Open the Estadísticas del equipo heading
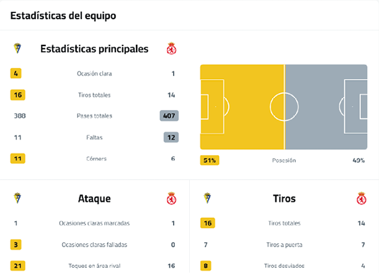 63,16
